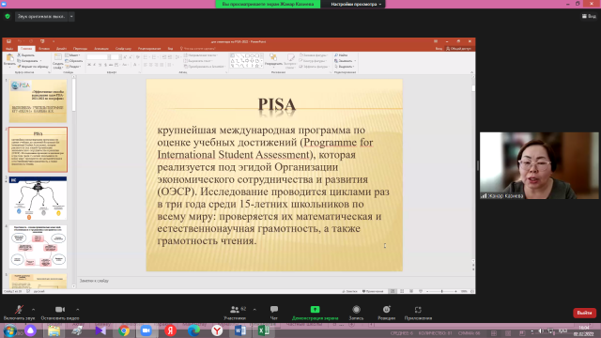This screenshot has width=601, height=338.
Task: Unmute the microphone in Zoom toolbar
Action: [19, 313]
